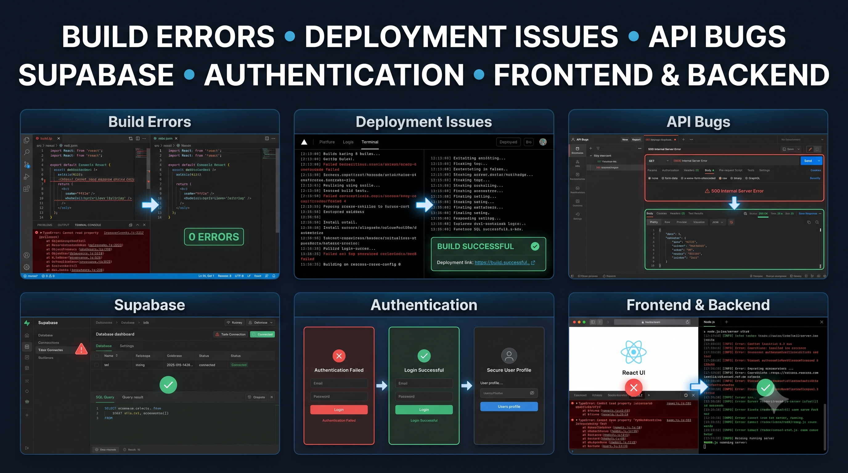Click 'UTF-8' in Build Errors status bar
This screenshot has height=473, width=848.
(x=239, y=276)
